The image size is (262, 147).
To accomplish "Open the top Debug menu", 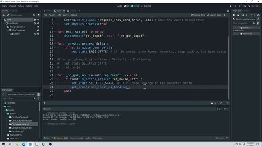I will click(x=21, y=6).
